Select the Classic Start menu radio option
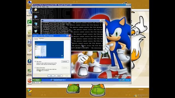 point(35,68)
